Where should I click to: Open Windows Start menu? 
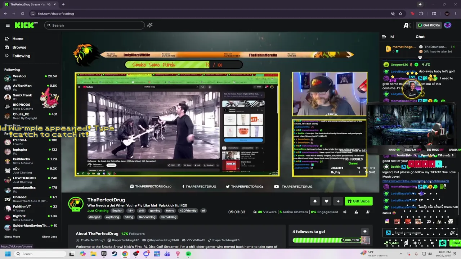(x=8, y=254)
